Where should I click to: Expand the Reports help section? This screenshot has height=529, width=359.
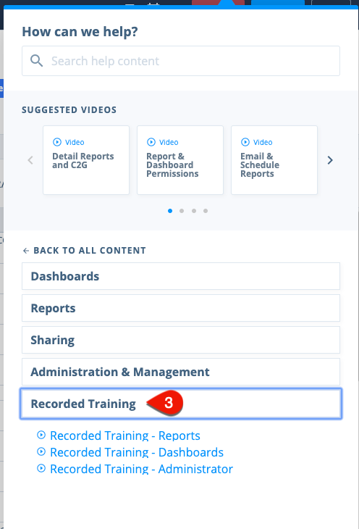pyautogui.click(x=181, y=308)
